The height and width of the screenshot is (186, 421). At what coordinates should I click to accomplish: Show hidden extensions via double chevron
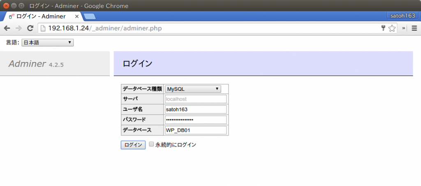(403, 28)
